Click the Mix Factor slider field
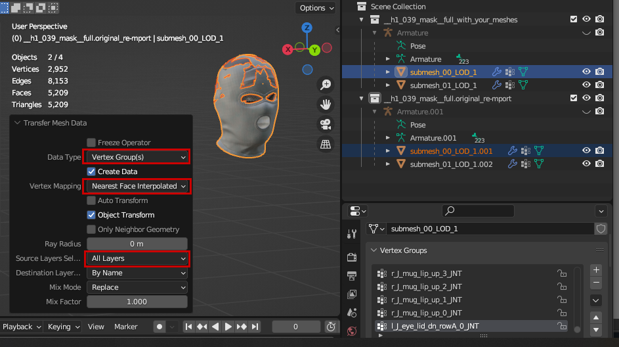619x347 pixels. (x=137, y=302)
